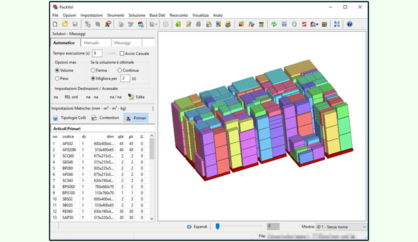Select the Peso radio button
The width and height of the screenshot is (418, 242).
tap(57, 78)
